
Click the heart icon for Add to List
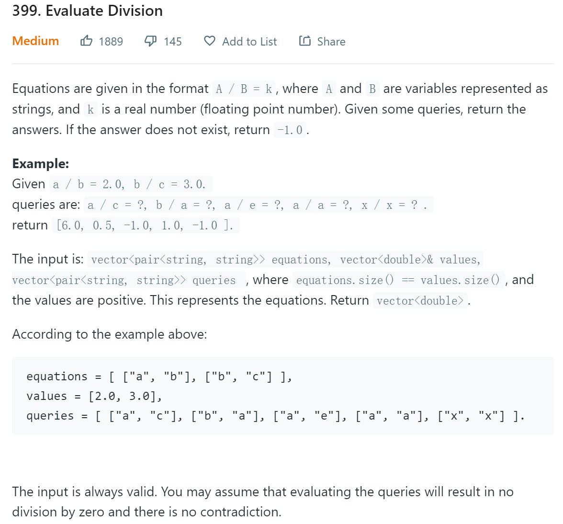210,41
